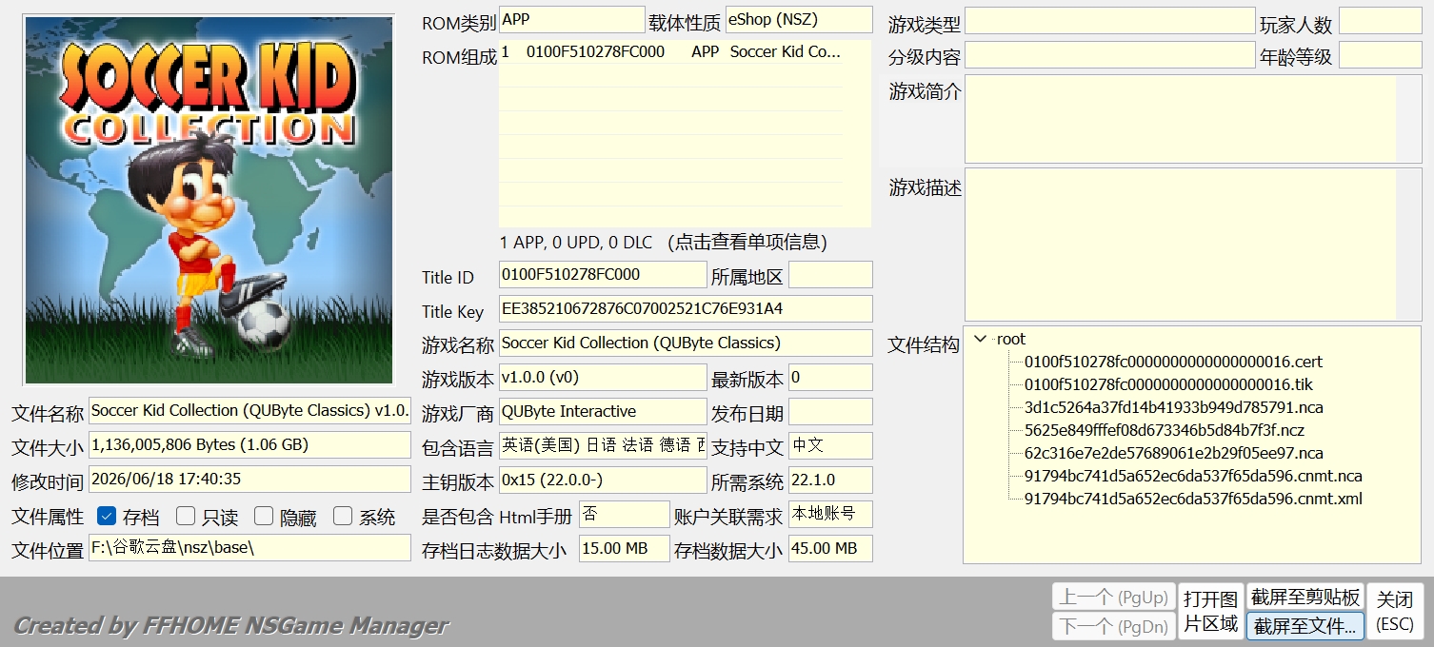Click the 主钥版本 field 0x15 (22.0.0-)

click(603, 480)
